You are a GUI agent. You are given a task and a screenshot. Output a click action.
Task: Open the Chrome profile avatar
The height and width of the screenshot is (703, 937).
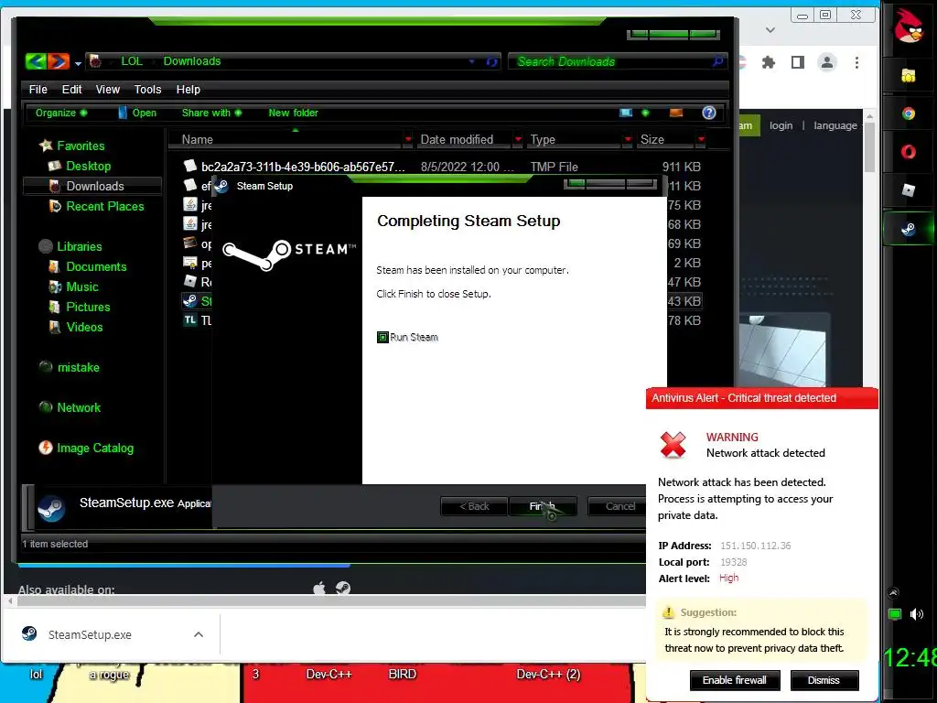point(827,62)
